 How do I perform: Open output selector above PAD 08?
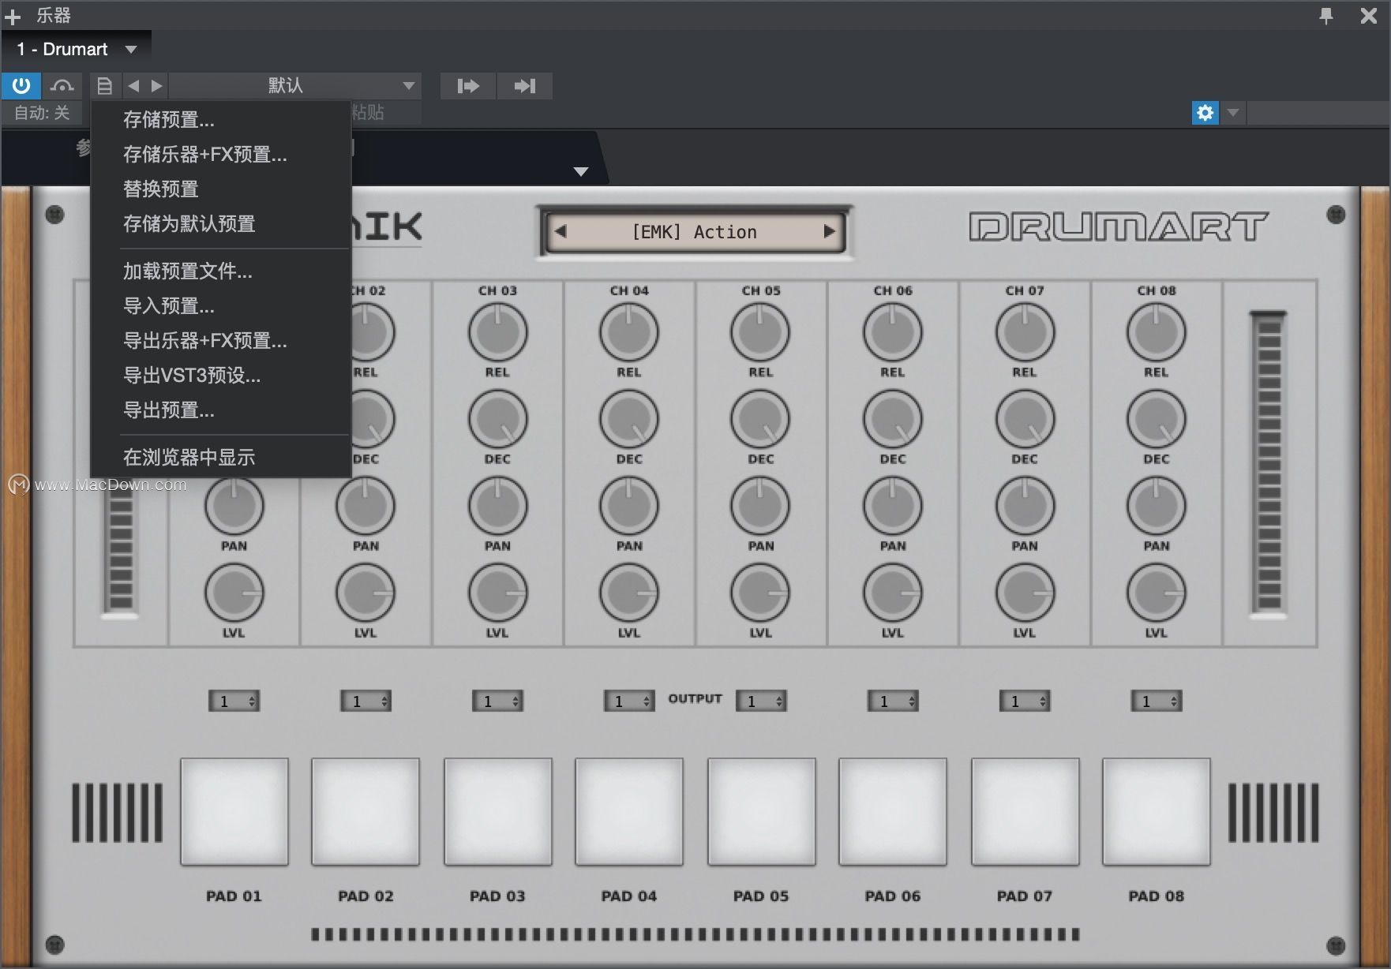click(x=1157, y=701)
